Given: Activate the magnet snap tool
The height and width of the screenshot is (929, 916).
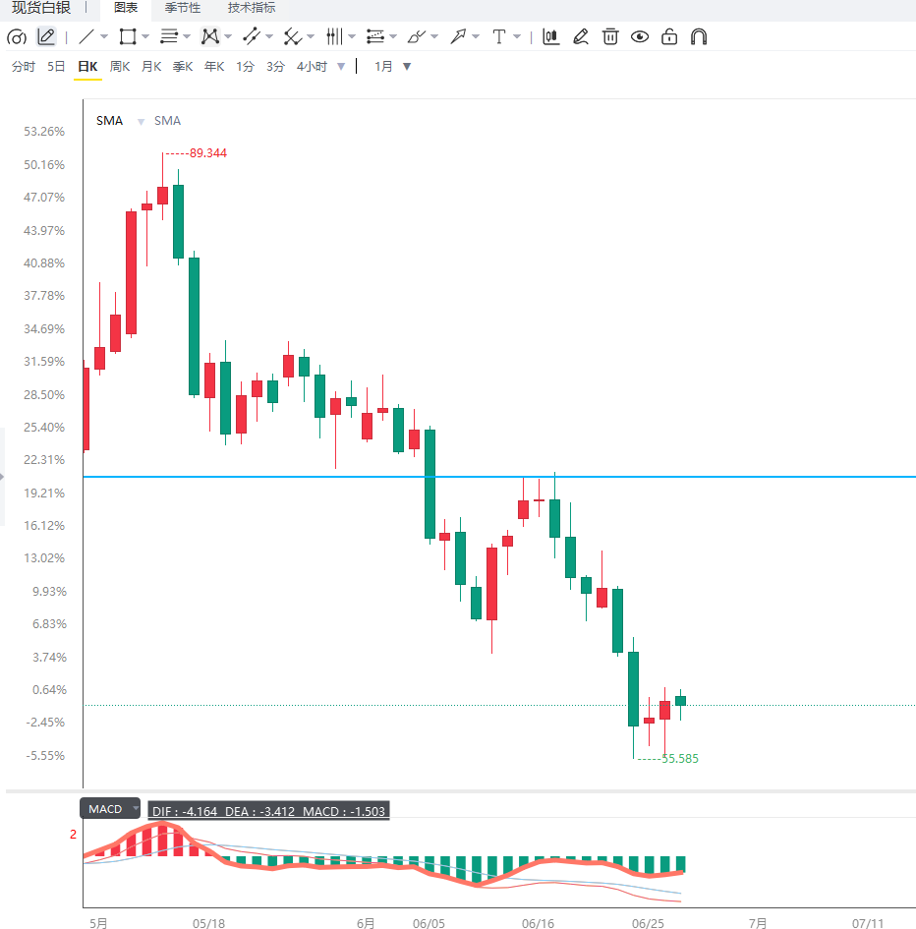Looking at the screenshot, I should click(x=699, y=36).
